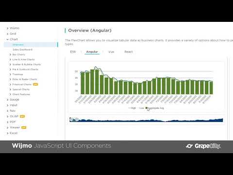Click the Grid label in tree
The width and height of the screenshot is (233, 175).
click(13, 34)
